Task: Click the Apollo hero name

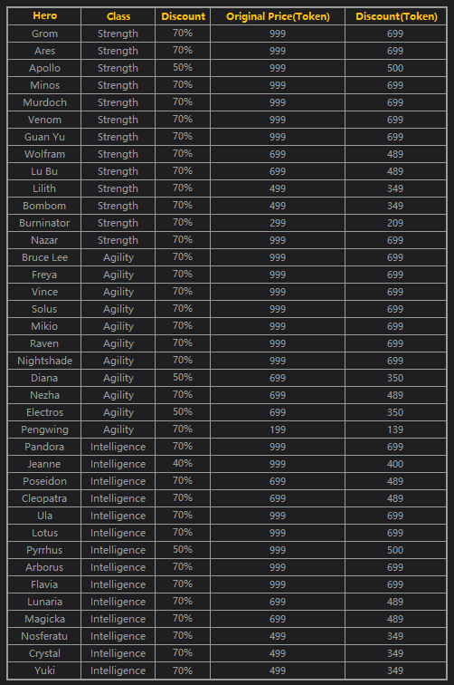Action: 44,68
